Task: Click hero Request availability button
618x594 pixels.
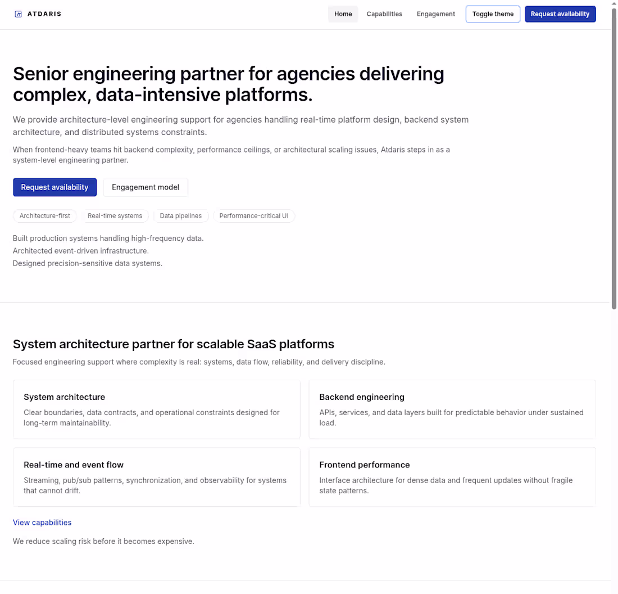Action: point(55,187)
